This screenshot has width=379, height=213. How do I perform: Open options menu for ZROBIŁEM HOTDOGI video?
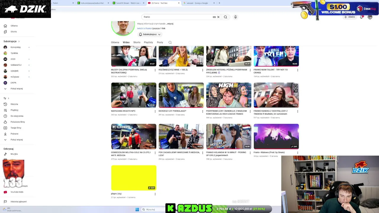click(x=250, y=70)
